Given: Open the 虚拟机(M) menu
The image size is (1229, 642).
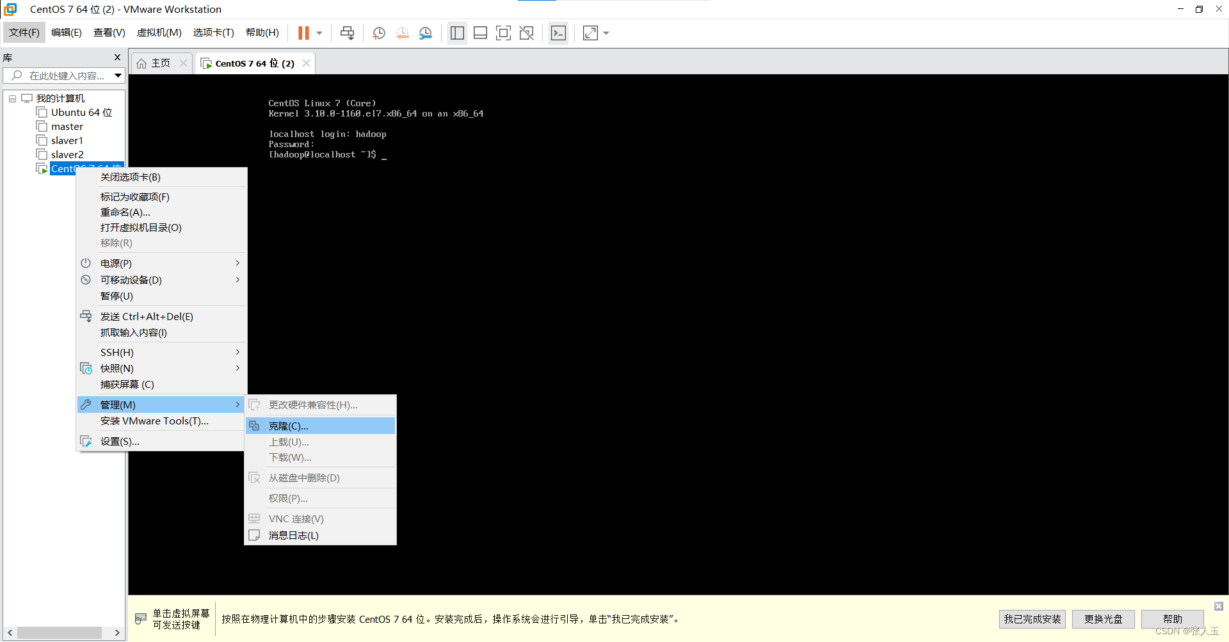Looking at the screenshot, I should click(x=159, y=33).
